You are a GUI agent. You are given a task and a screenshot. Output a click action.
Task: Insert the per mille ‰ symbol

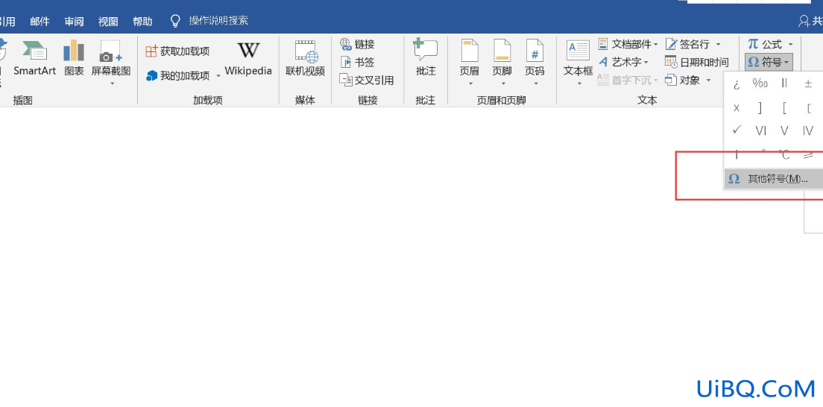coord(760,83)
